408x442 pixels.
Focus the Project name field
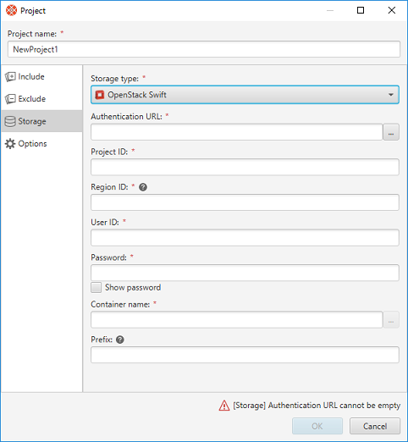point(204,49)
